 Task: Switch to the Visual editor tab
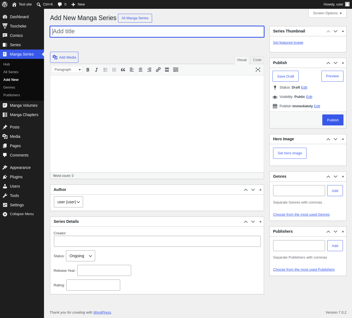coord(242,60)
